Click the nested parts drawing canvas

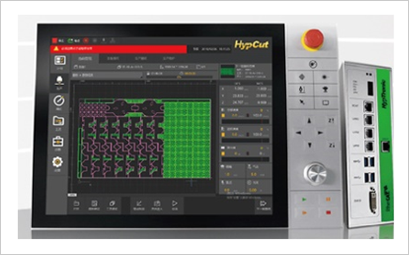[x=145, y=139]
